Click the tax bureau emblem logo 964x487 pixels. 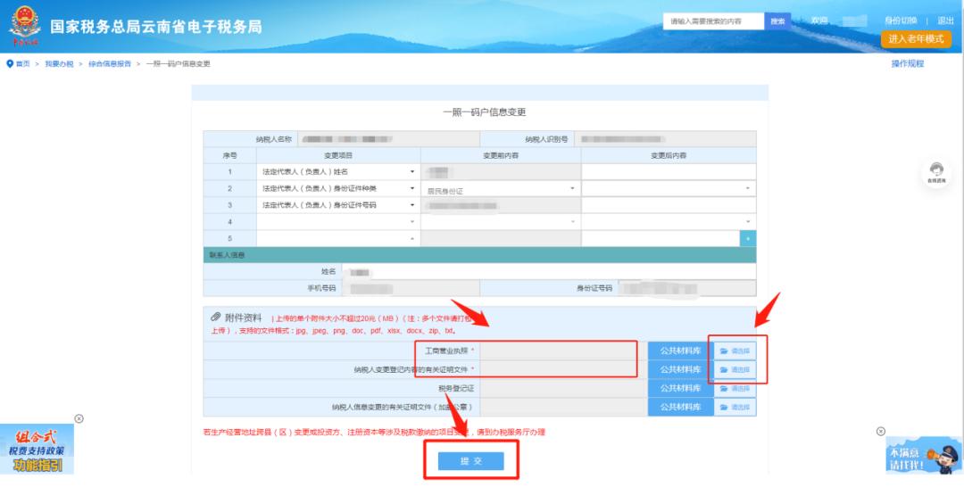point(25,25)
